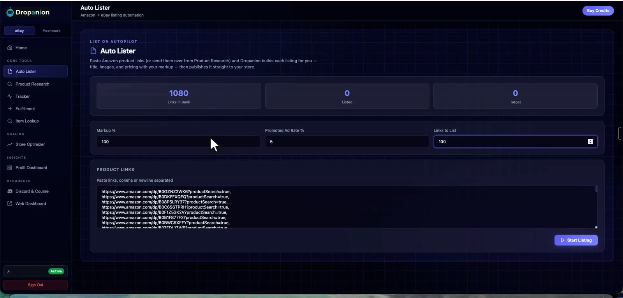
Task: Click the Start Listing button
Action: [x=576, y=240]
